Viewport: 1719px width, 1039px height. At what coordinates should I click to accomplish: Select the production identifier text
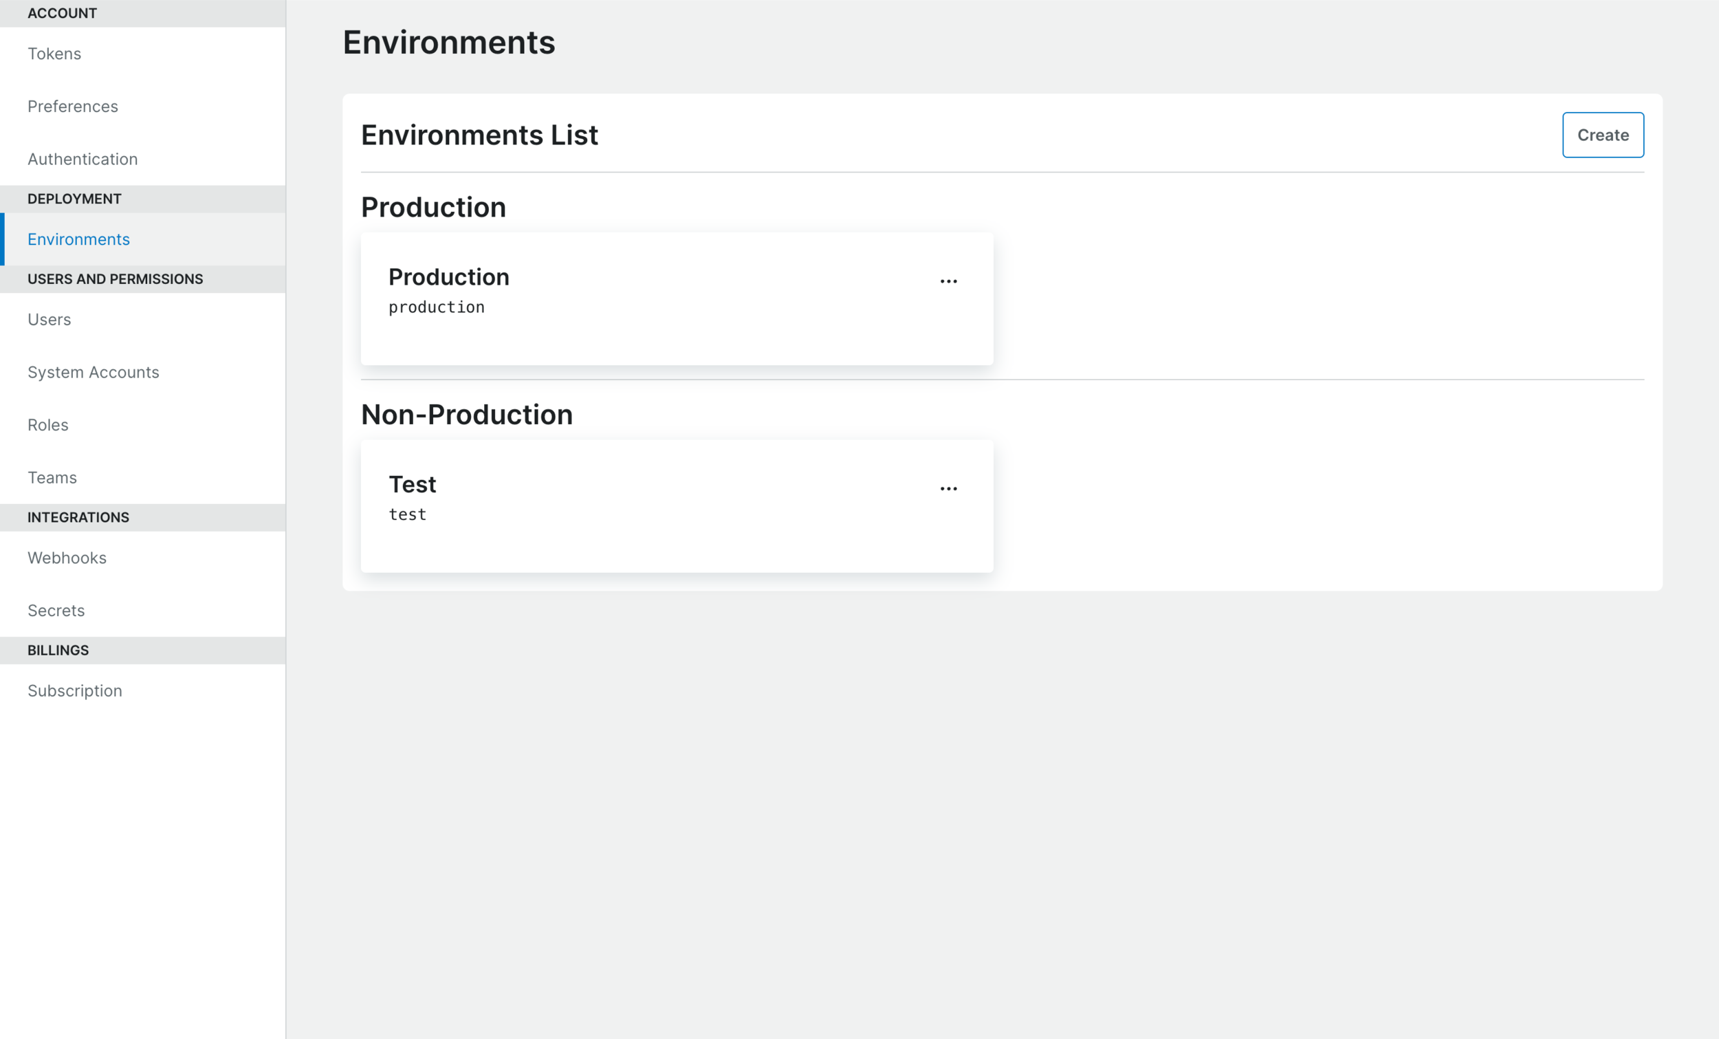pos(436,307)
